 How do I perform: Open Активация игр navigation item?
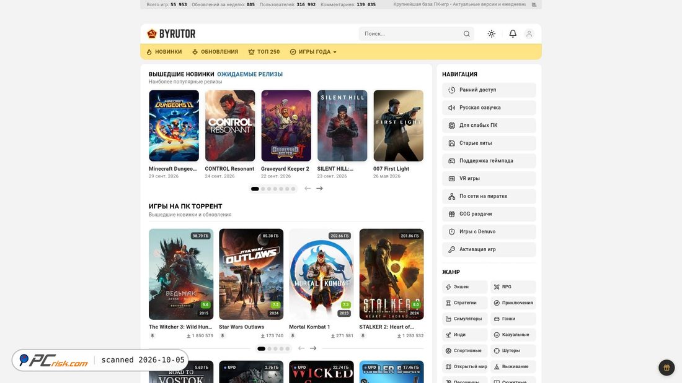[x=489, y=250]
